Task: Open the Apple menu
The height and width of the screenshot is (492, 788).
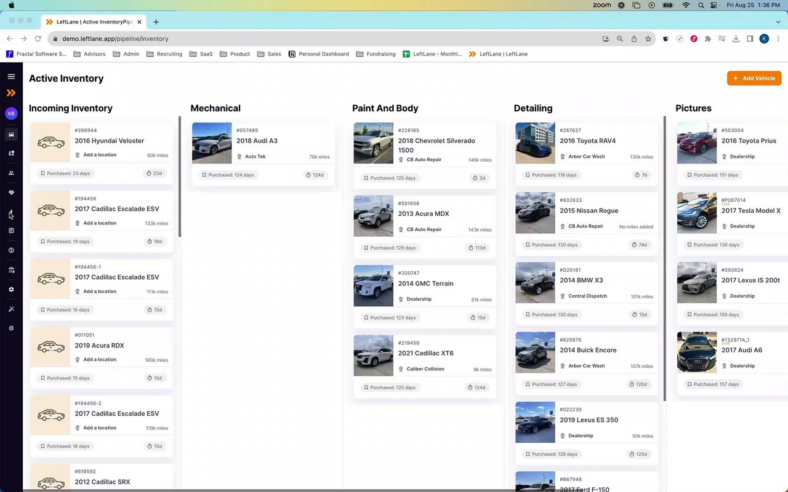Action: 11,5
